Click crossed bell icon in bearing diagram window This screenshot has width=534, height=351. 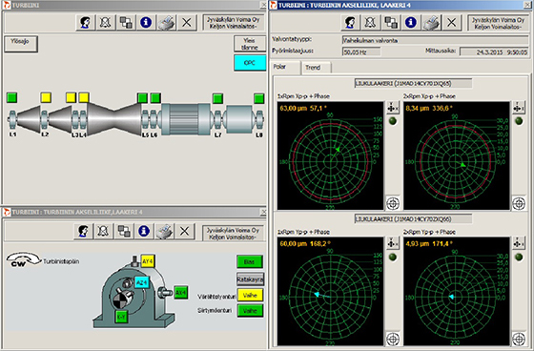click(x=104, y=232)
